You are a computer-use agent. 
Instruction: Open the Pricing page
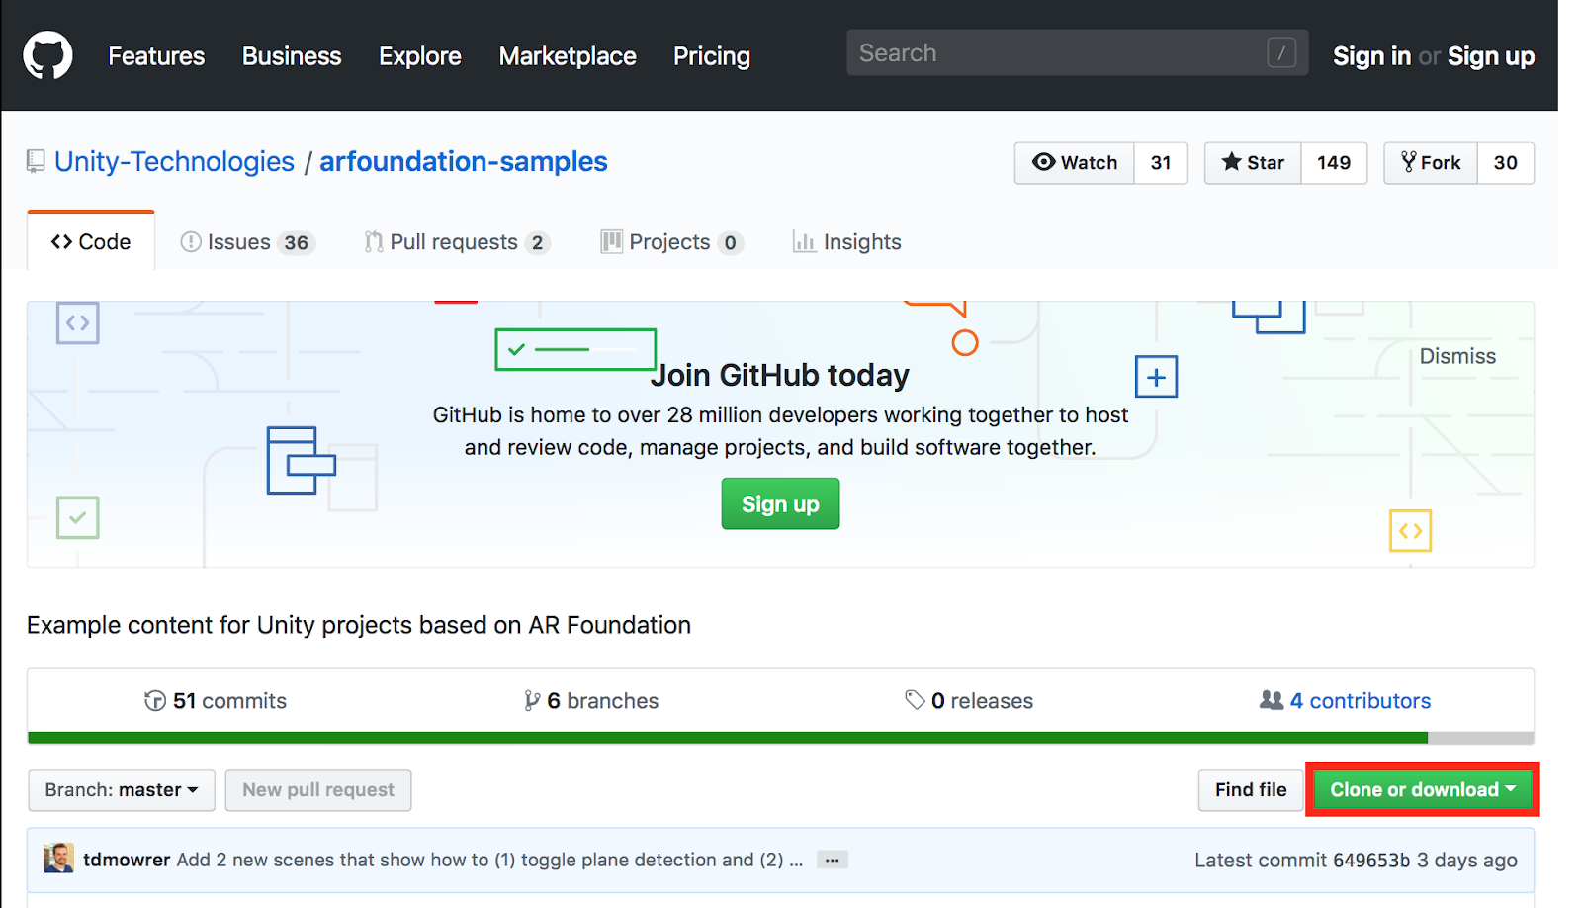click(x=712, y=56)
